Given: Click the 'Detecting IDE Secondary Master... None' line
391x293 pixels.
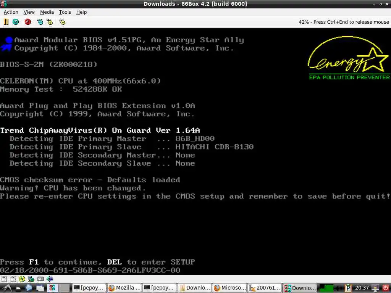Looking at the screenshot, I should 102,155.
